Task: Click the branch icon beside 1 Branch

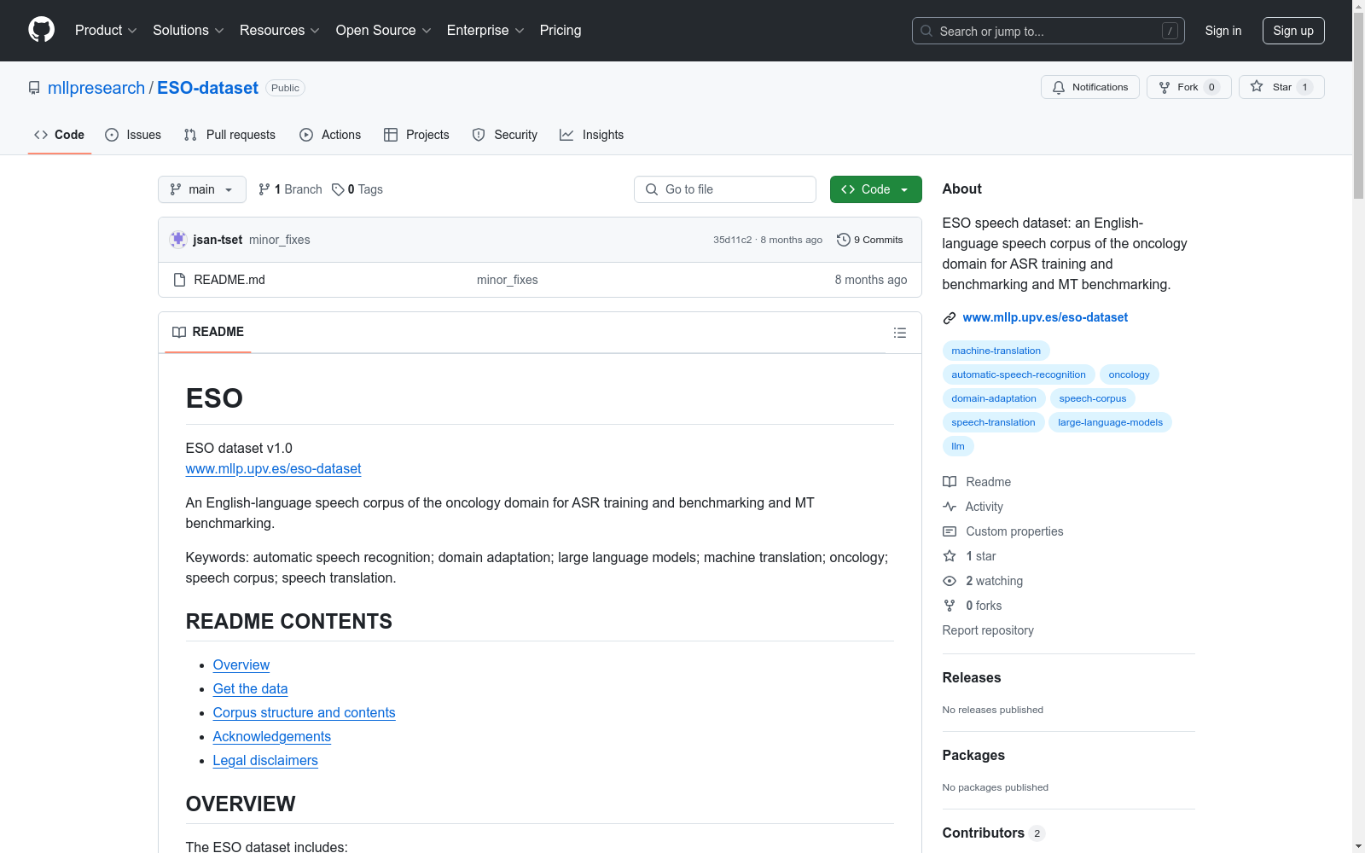Action: 264,189
